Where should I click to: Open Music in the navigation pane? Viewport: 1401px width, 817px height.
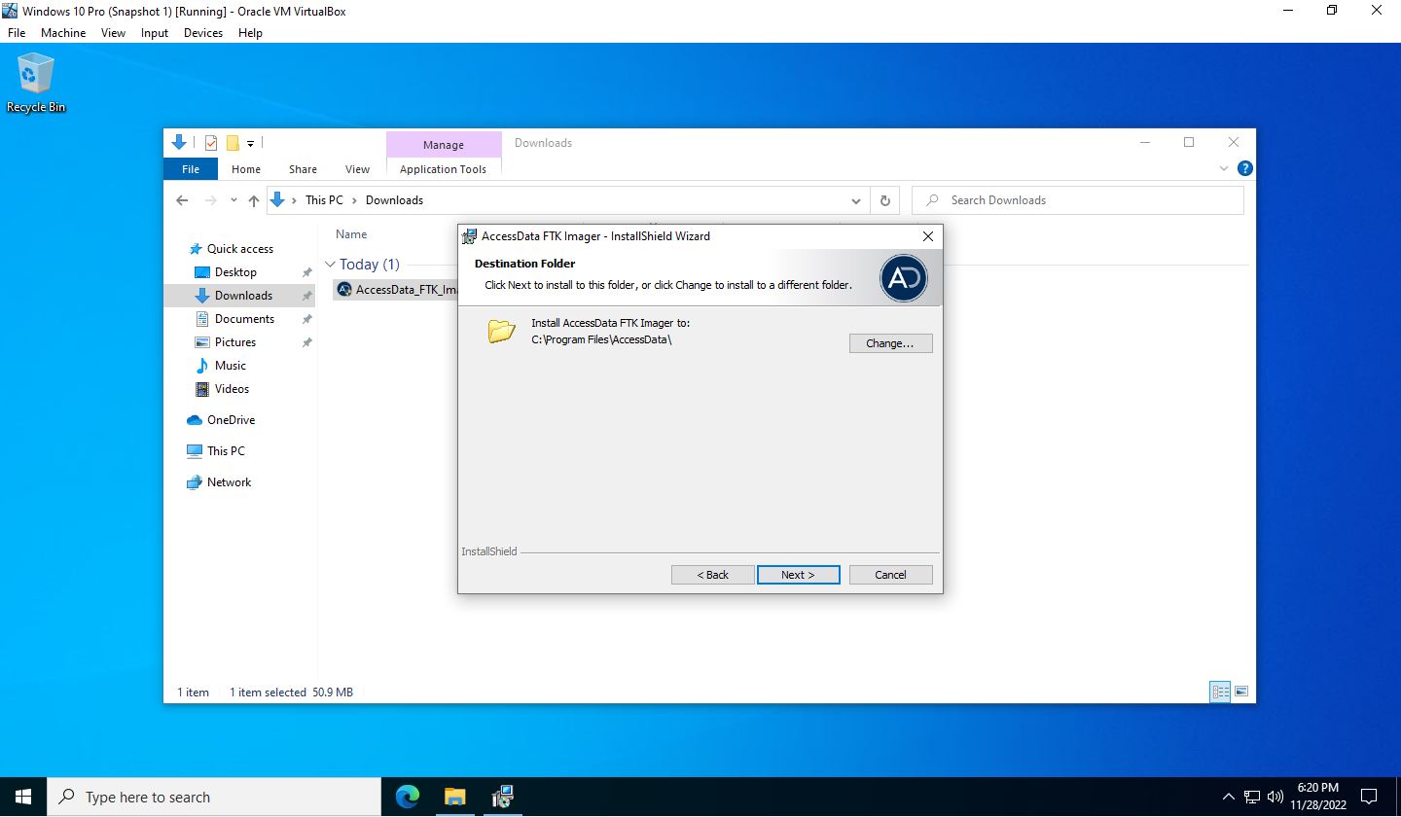pyautogui.click(x=231, y=366)
